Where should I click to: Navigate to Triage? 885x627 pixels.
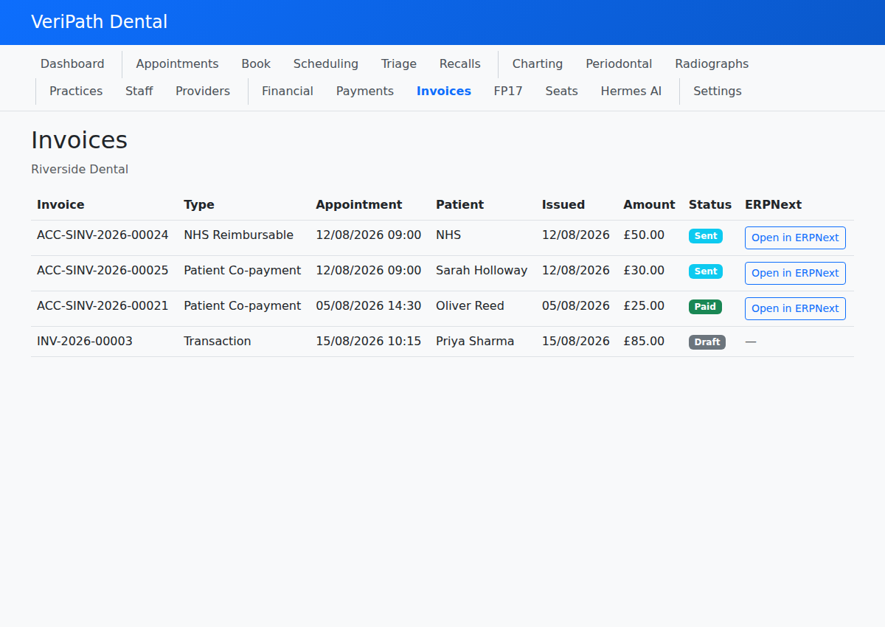tap(399, 64)
